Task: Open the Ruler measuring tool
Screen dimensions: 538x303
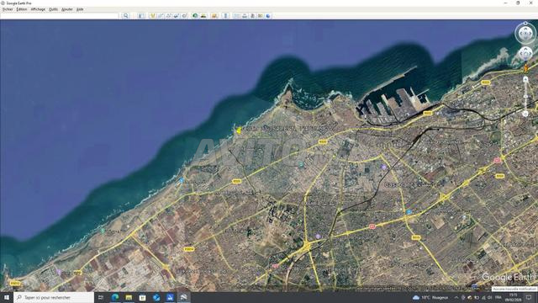Action: 225,16
